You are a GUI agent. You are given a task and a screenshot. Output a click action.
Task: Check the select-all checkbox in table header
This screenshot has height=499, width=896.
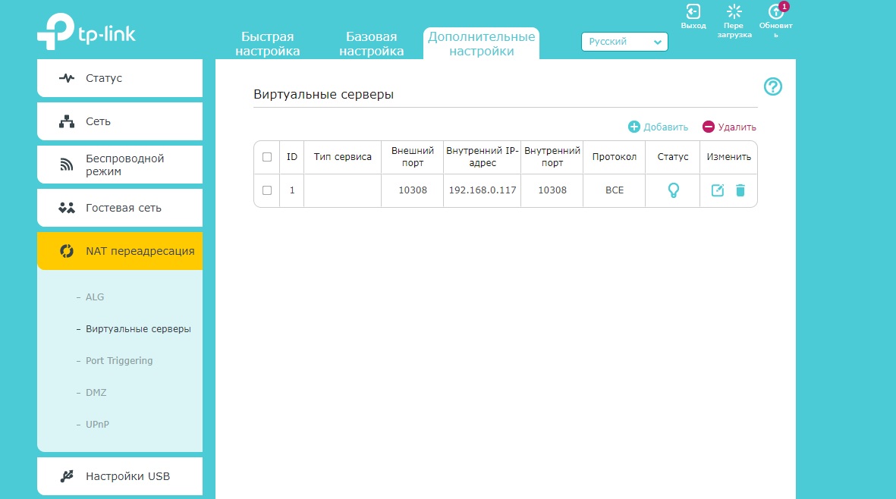pos(267,157)
